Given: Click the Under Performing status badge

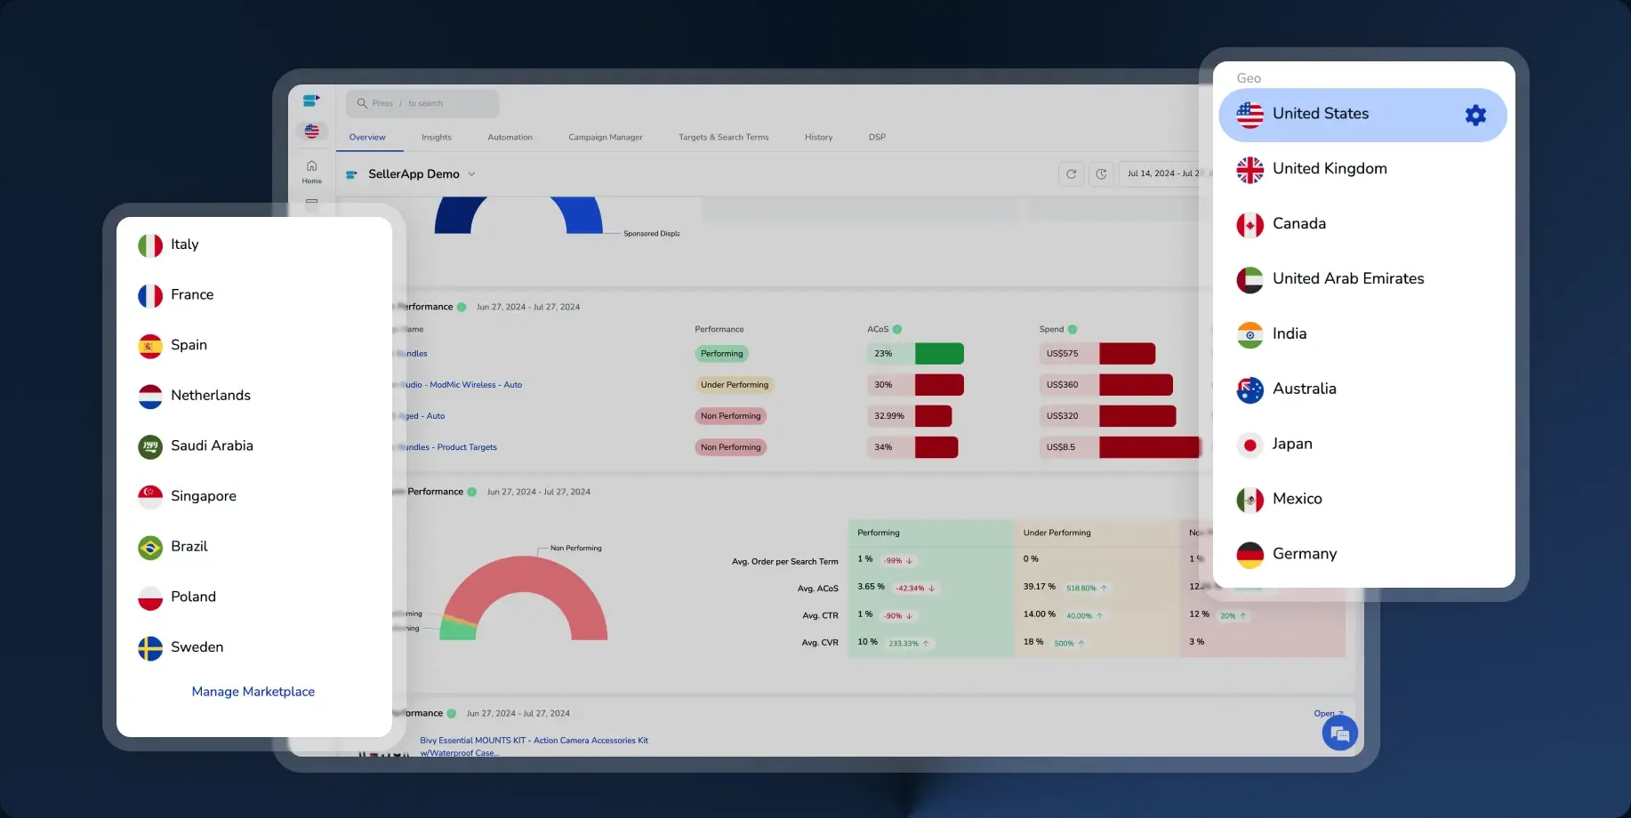Looking at the screenshot, I should click(734, 385).
